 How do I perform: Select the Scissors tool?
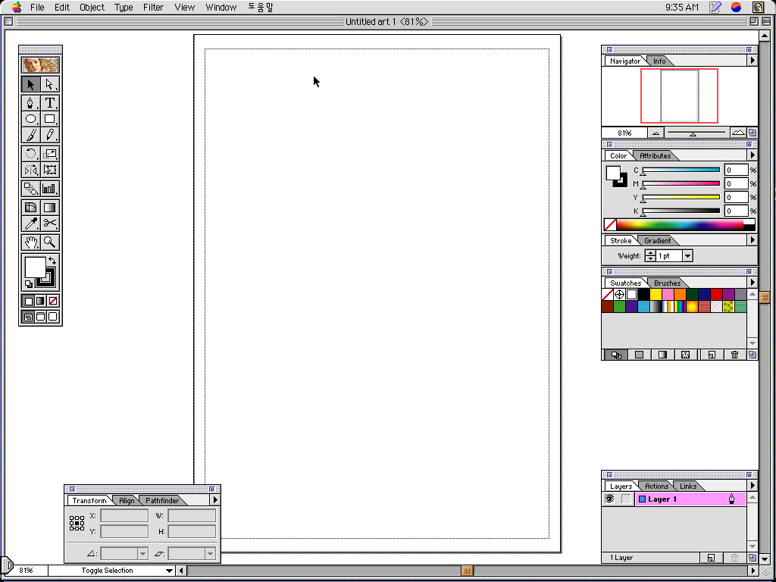50,223
